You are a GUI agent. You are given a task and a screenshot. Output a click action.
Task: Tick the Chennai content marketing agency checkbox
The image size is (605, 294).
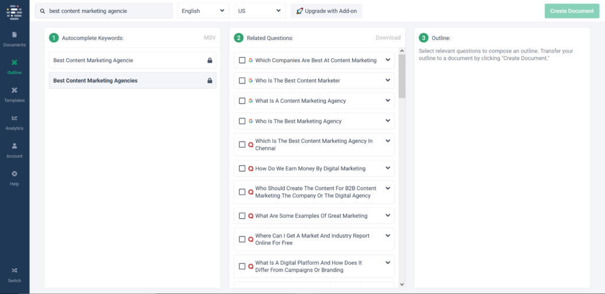[242, 145]
